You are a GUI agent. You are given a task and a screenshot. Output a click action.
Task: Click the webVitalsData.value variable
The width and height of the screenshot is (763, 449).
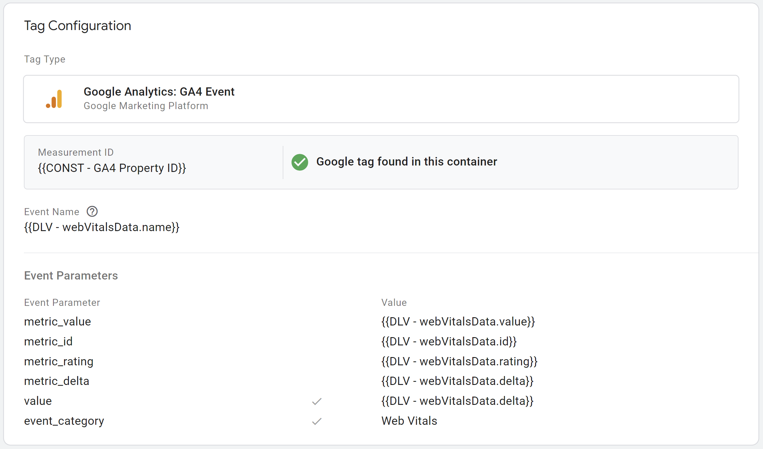pyautogui.click(x=458, y=322)
